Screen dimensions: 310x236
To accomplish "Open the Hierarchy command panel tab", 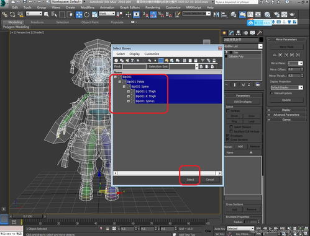I will click(239, 33).
